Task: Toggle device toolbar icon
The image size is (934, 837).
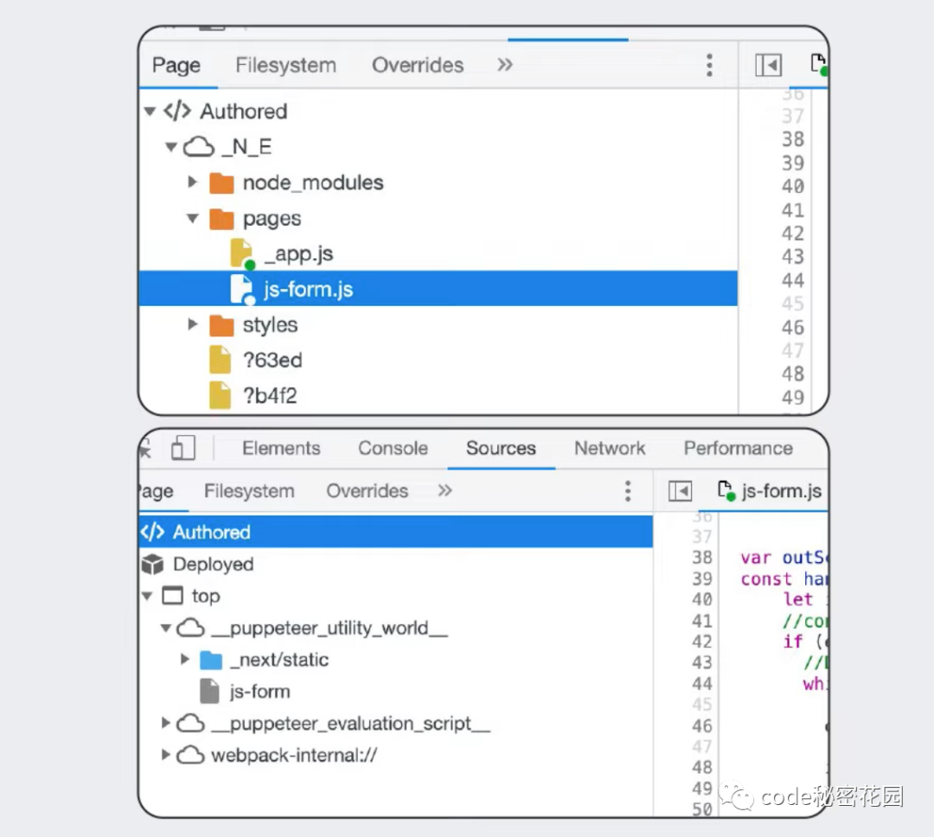Action: pos(182,448)
